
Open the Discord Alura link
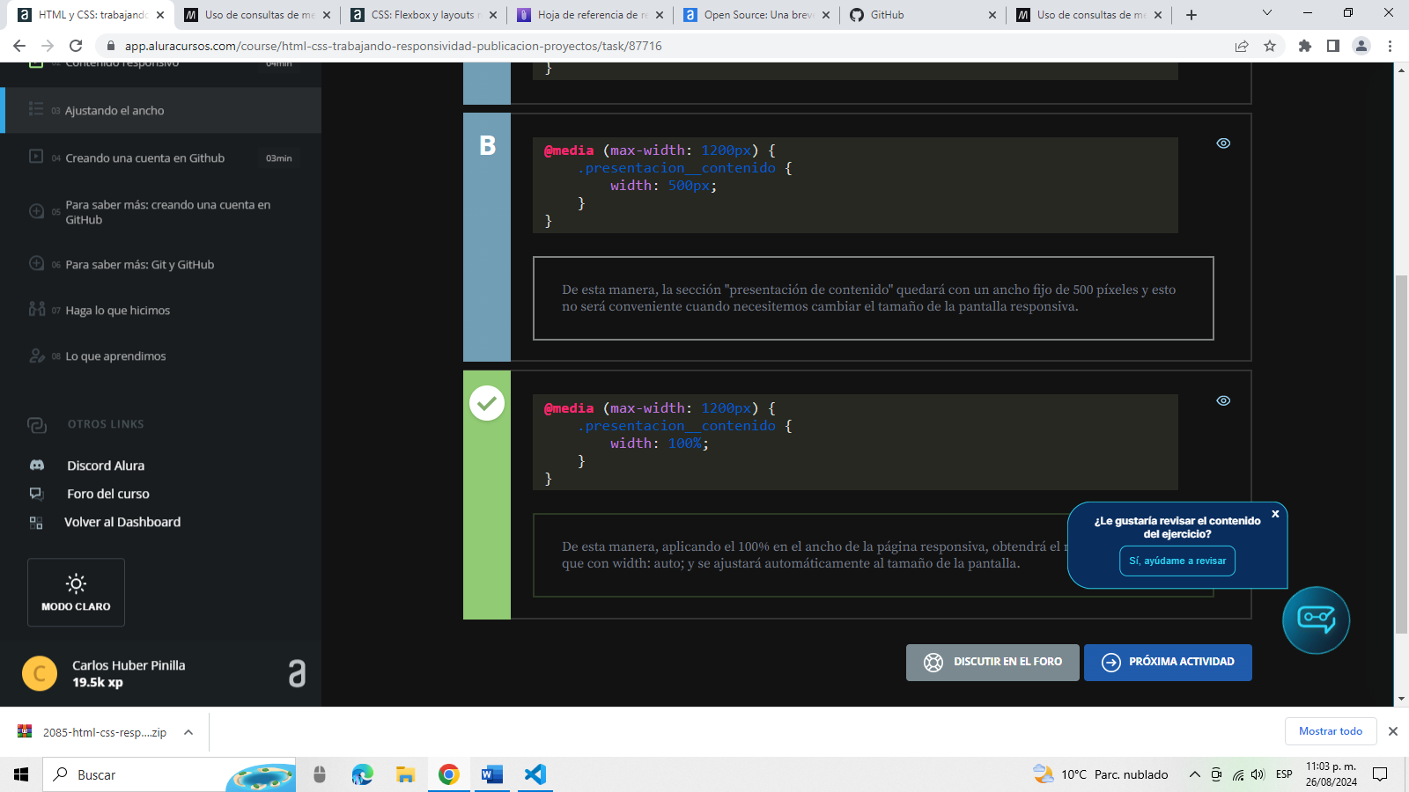pyautogui.click(x=106, y=466)
